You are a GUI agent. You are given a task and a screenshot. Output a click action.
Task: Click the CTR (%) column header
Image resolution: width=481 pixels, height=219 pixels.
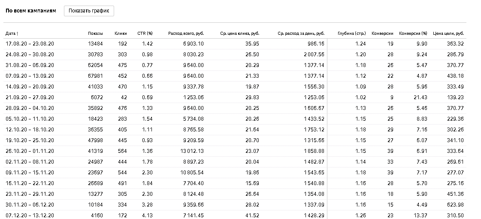click(145, 33)
